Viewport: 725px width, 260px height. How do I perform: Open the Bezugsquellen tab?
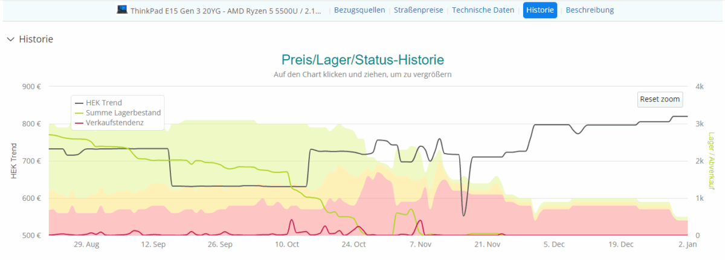[x=359, y=10]
